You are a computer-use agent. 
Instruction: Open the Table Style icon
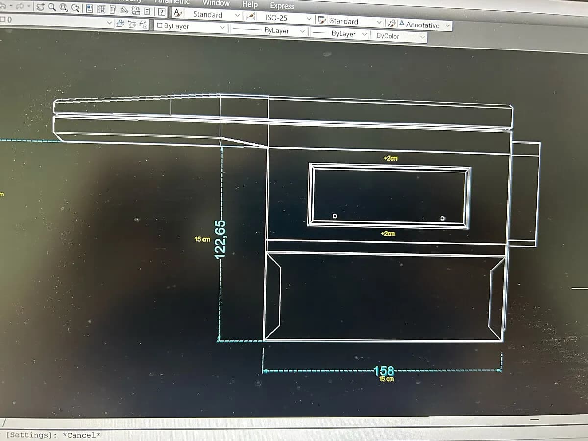pyautogui.click(x=322, y=20)
